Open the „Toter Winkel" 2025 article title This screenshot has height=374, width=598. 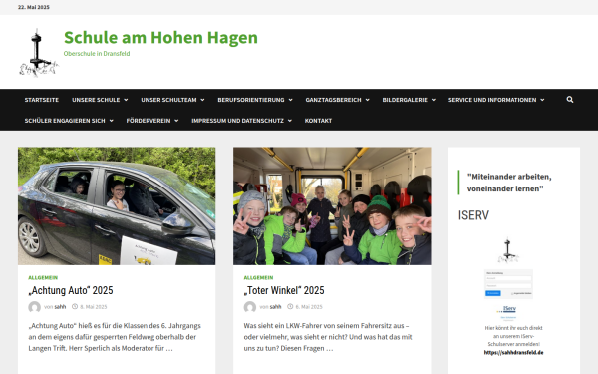click(284, 290)
